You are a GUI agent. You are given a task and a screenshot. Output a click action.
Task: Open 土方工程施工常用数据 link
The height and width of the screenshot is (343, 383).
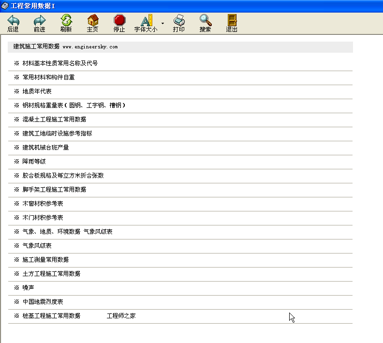click(x=51, y=274)
